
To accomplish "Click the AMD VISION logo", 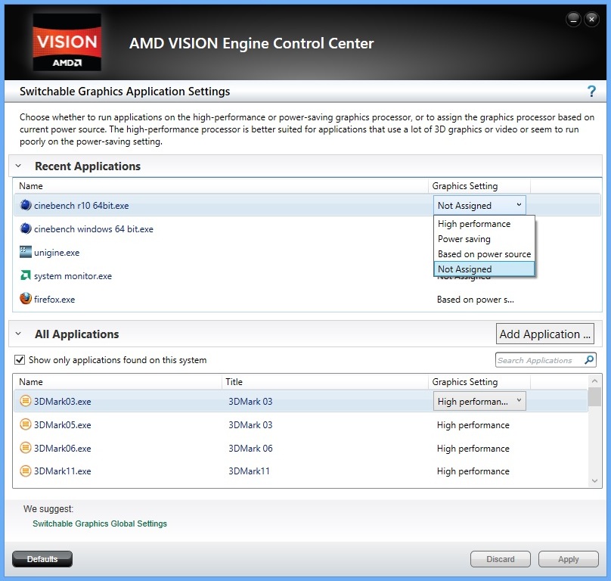I will [x=67, y=42].
